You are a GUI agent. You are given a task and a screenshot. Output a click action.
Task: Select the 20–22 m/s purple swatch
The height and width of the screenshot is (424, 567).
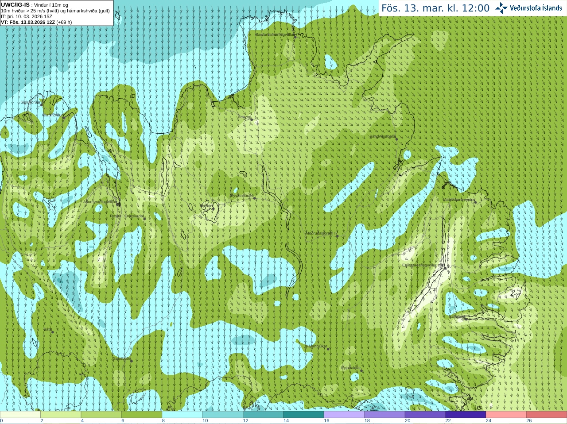click(x=425, y=415)
